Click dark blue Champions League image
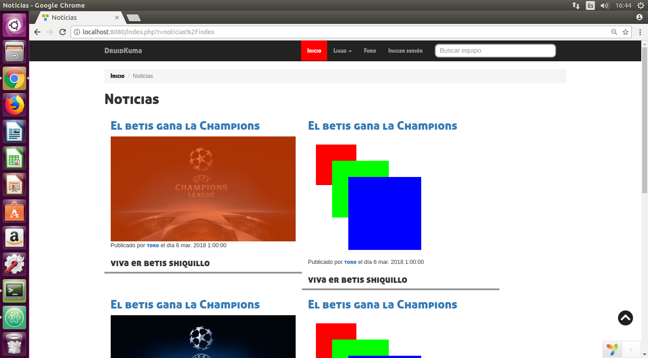Viewport: 648px width, 358px height. tap(203, 336)
